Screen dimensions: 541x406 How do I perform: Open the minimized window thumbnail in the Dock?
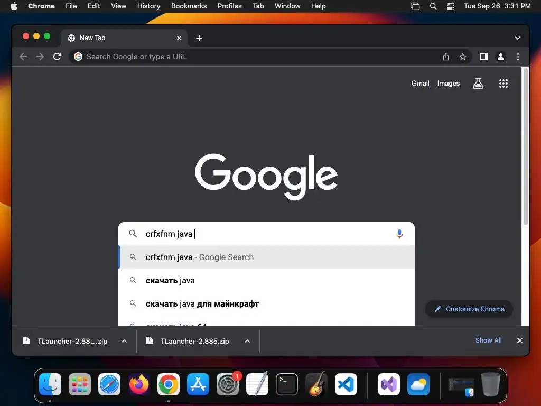point(461,386)
